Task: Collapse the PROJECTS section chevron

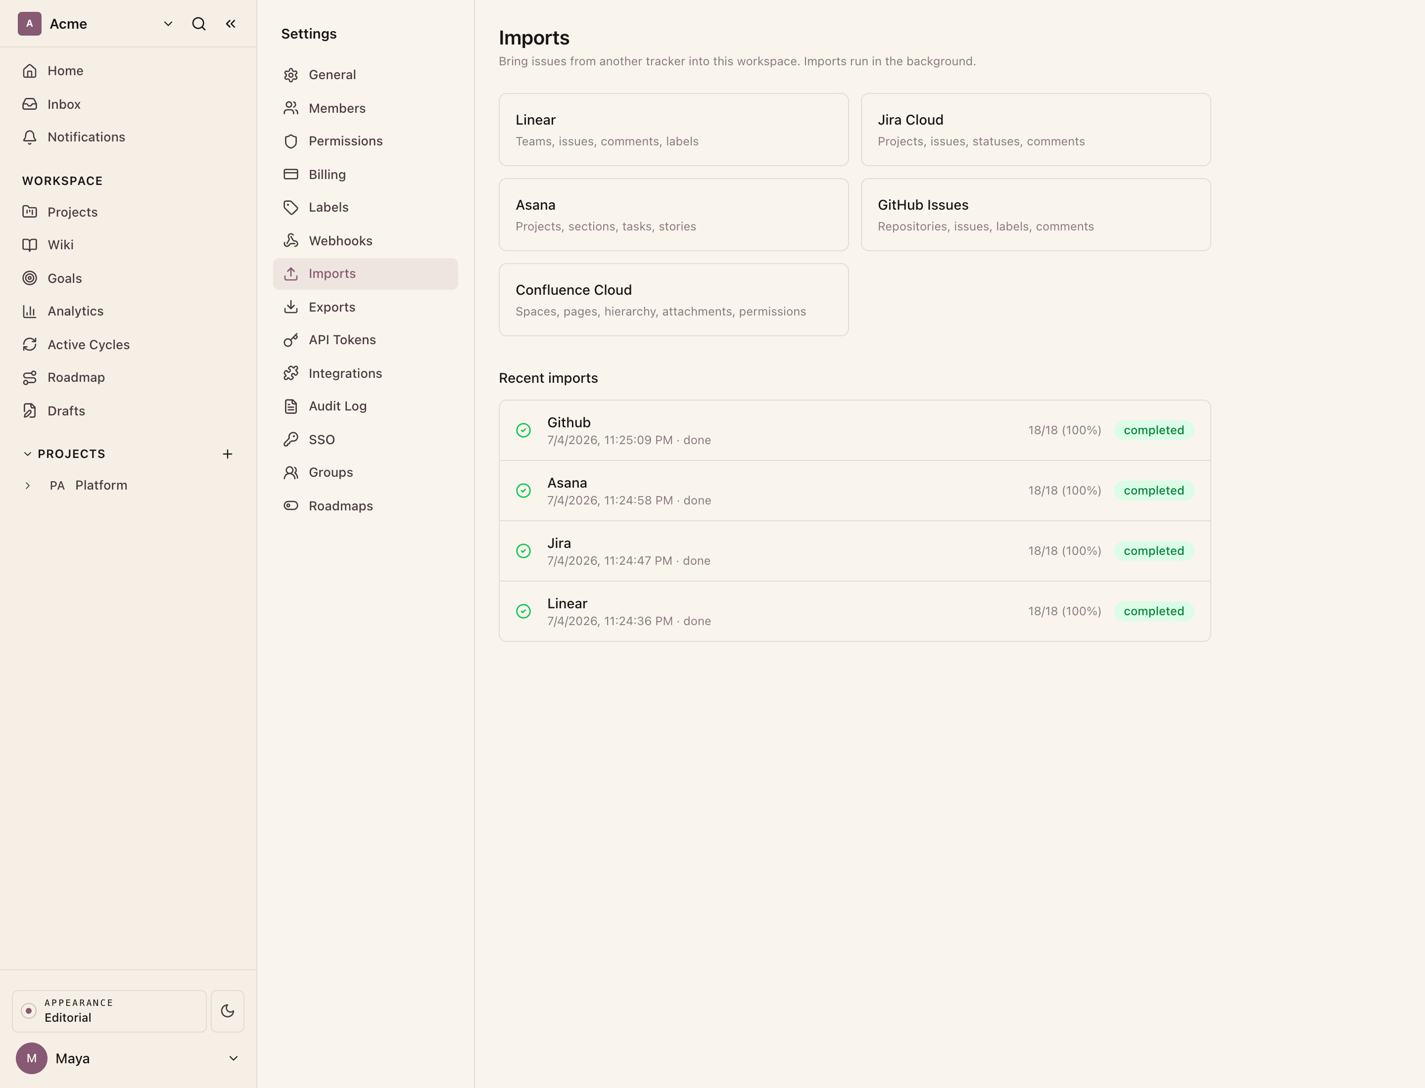Action: (x=27, y=454)
